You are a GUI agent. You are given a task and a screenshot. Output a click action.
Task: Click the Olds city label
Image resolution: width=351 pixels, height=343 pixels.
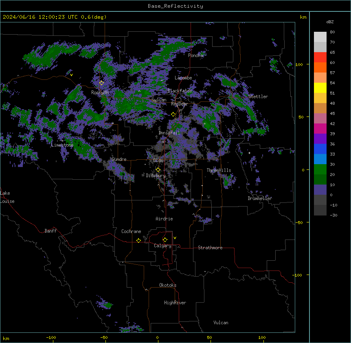coord(158,161)
